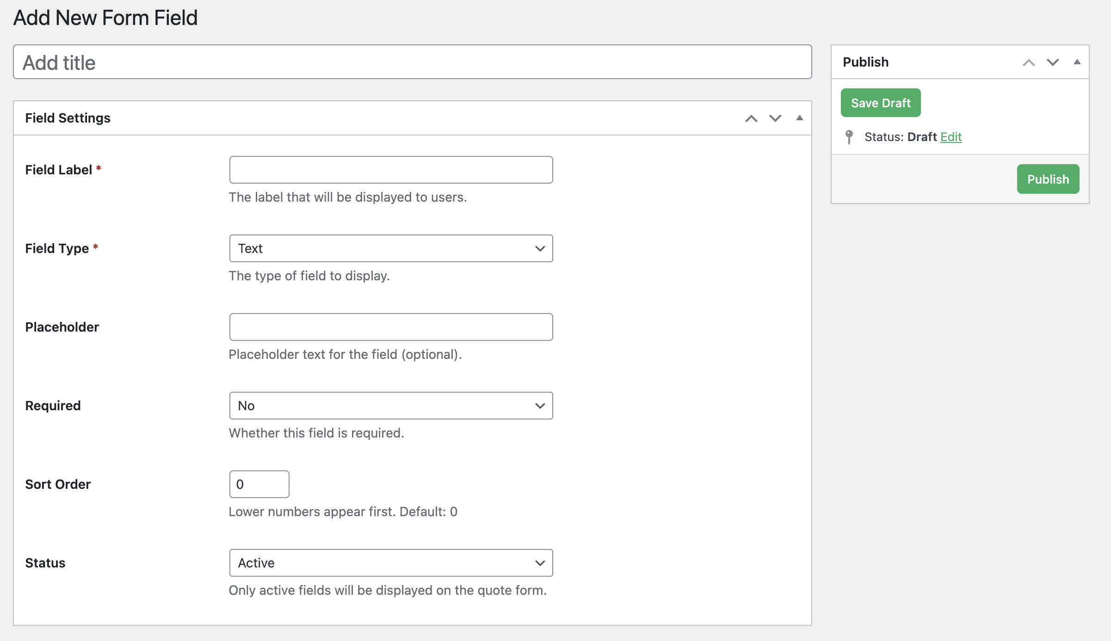Move Publish panel up

[x=1029, y=62]
